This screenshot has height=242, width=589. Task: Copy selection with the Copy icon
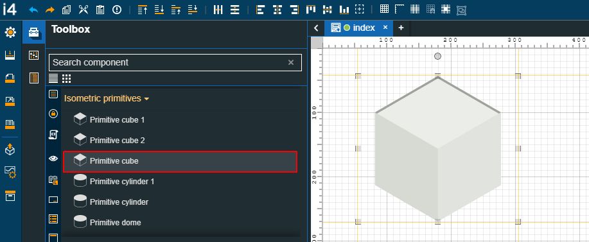coord(67,10)
